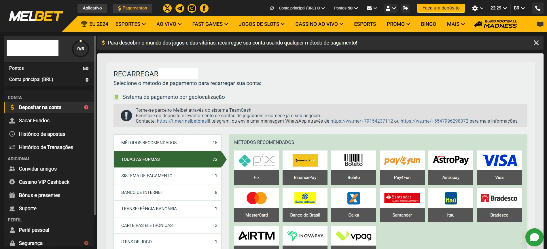
Task: Toggle geolocation payment system checkbox
Action: click(116, 97)
